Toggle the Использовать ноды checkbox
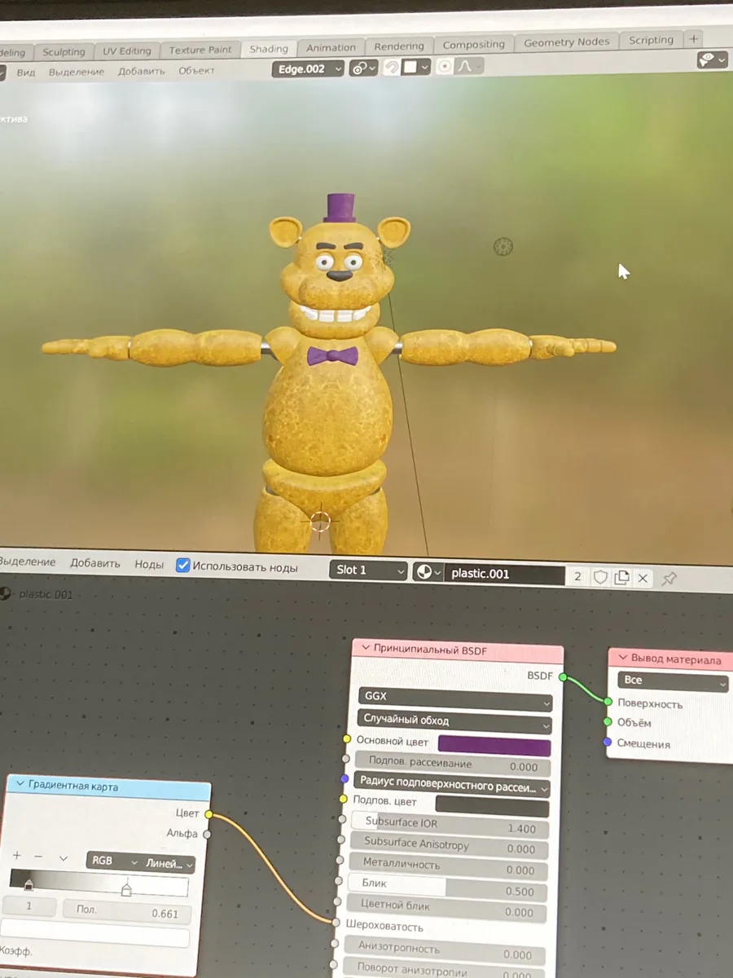733x978 pixels. 183,566
